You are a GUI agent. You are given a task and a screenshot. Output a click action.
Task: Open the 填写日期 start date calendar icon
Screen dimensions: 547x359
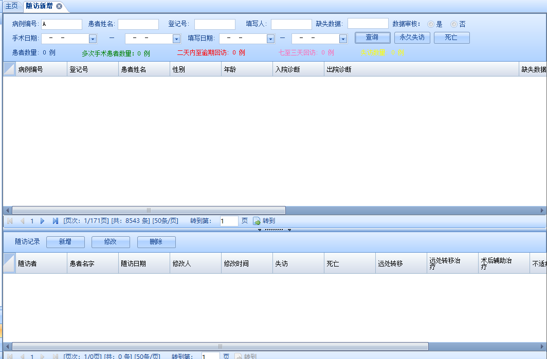point(270,38)
